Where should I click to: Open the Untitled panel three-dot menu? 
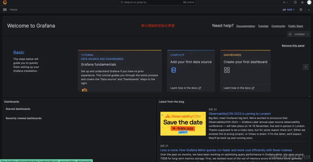pos(308,34)
